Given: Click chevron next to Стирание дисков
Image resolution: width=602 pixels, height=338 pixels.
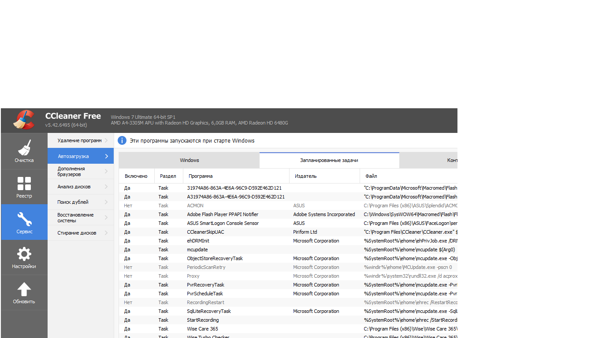Looking at the screenshot, I should click(106, 233).
